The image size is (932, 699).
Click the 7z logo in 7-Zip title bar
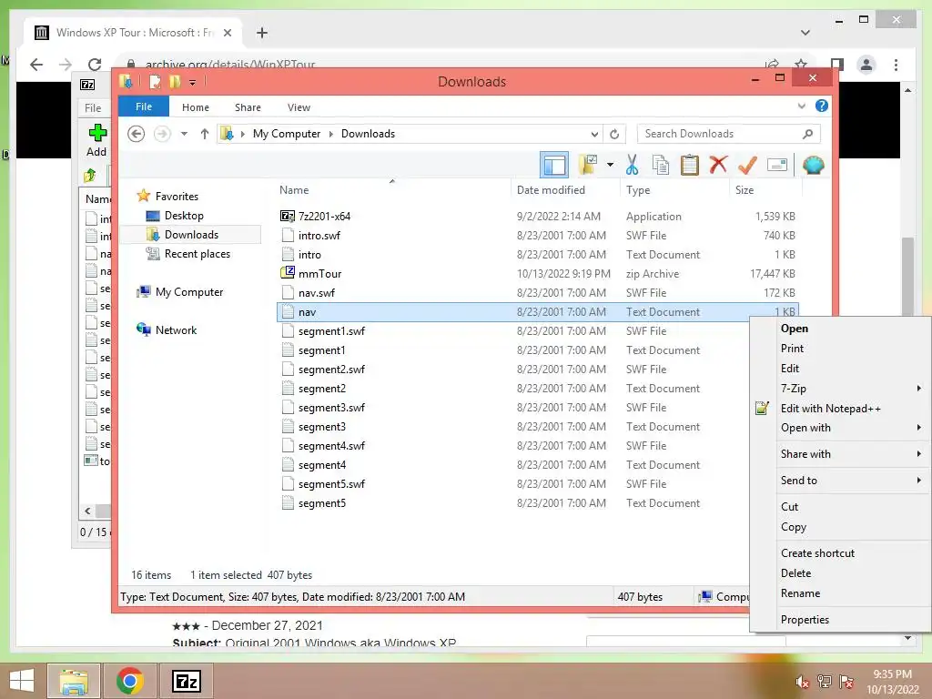point(87,85)
